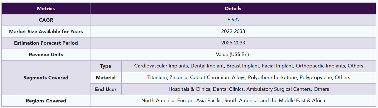Click the Type sub-header cell
Image resolution: width=378 pixels, height=108 pixels.
106,66
